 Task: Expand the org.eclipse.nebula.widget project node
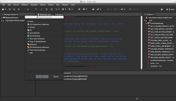point(2,21)
